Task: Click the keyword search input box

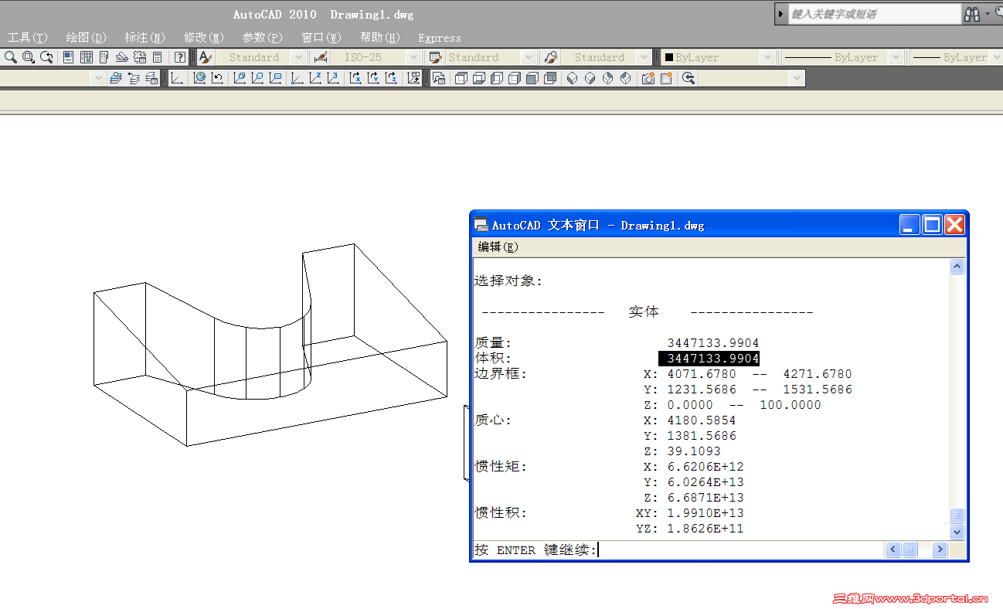Action: tap(874, 14)
